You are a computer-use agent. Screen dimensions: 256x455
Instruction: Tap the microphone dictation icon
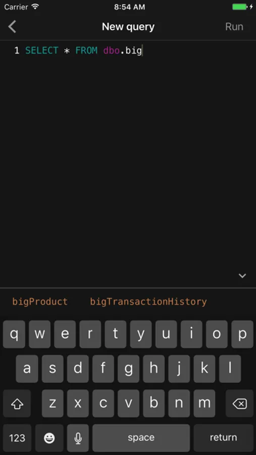78,438
